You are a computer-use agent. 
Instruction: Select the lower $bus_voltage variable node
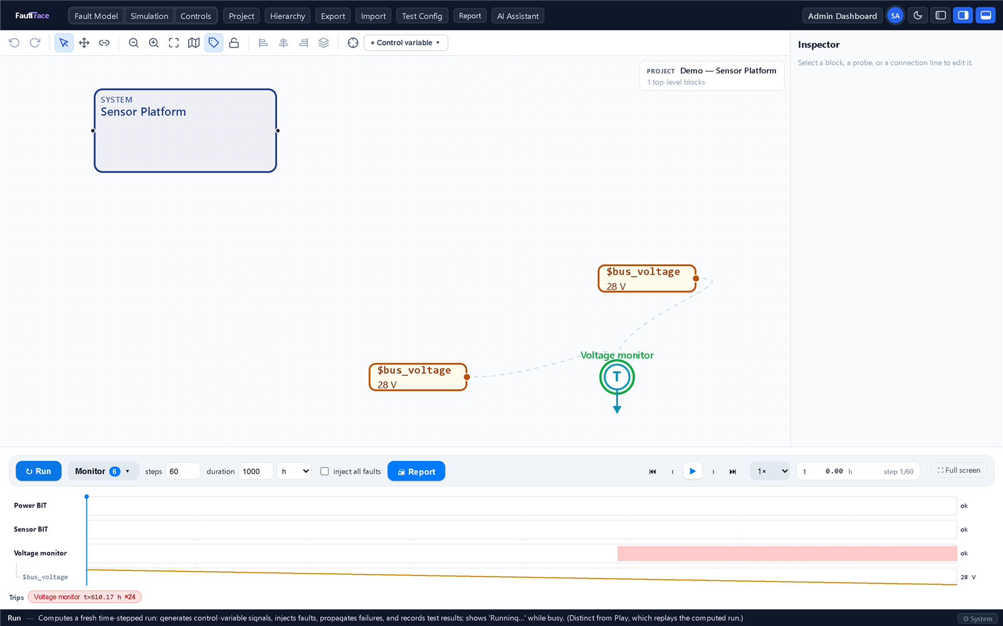click(418, 377)
